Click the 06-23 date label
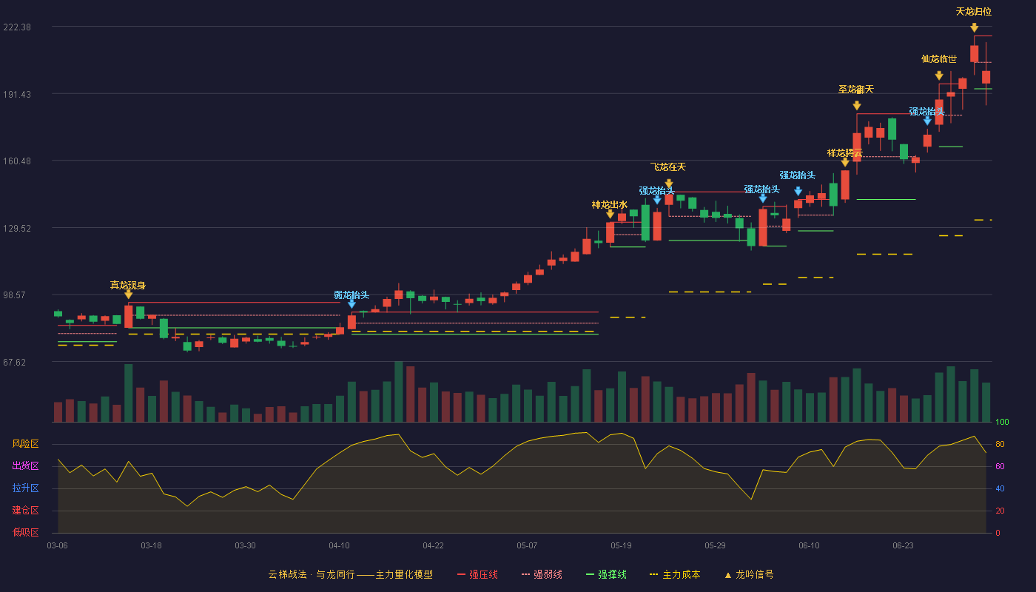This screenshot has width=1036, height=592. (x=903, y=545)
